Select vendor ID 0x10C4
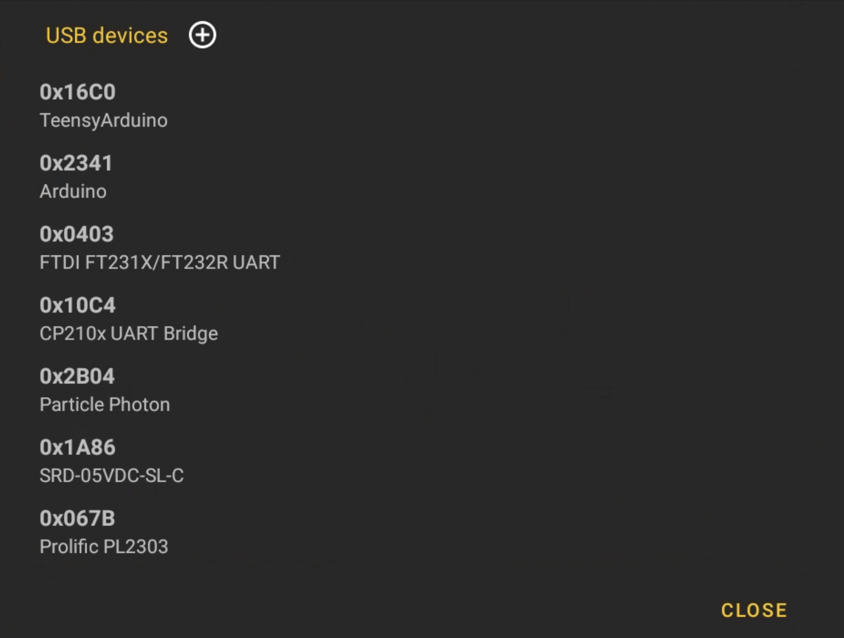The width and height of the screenshot is (844, 638). click(78, 306)
